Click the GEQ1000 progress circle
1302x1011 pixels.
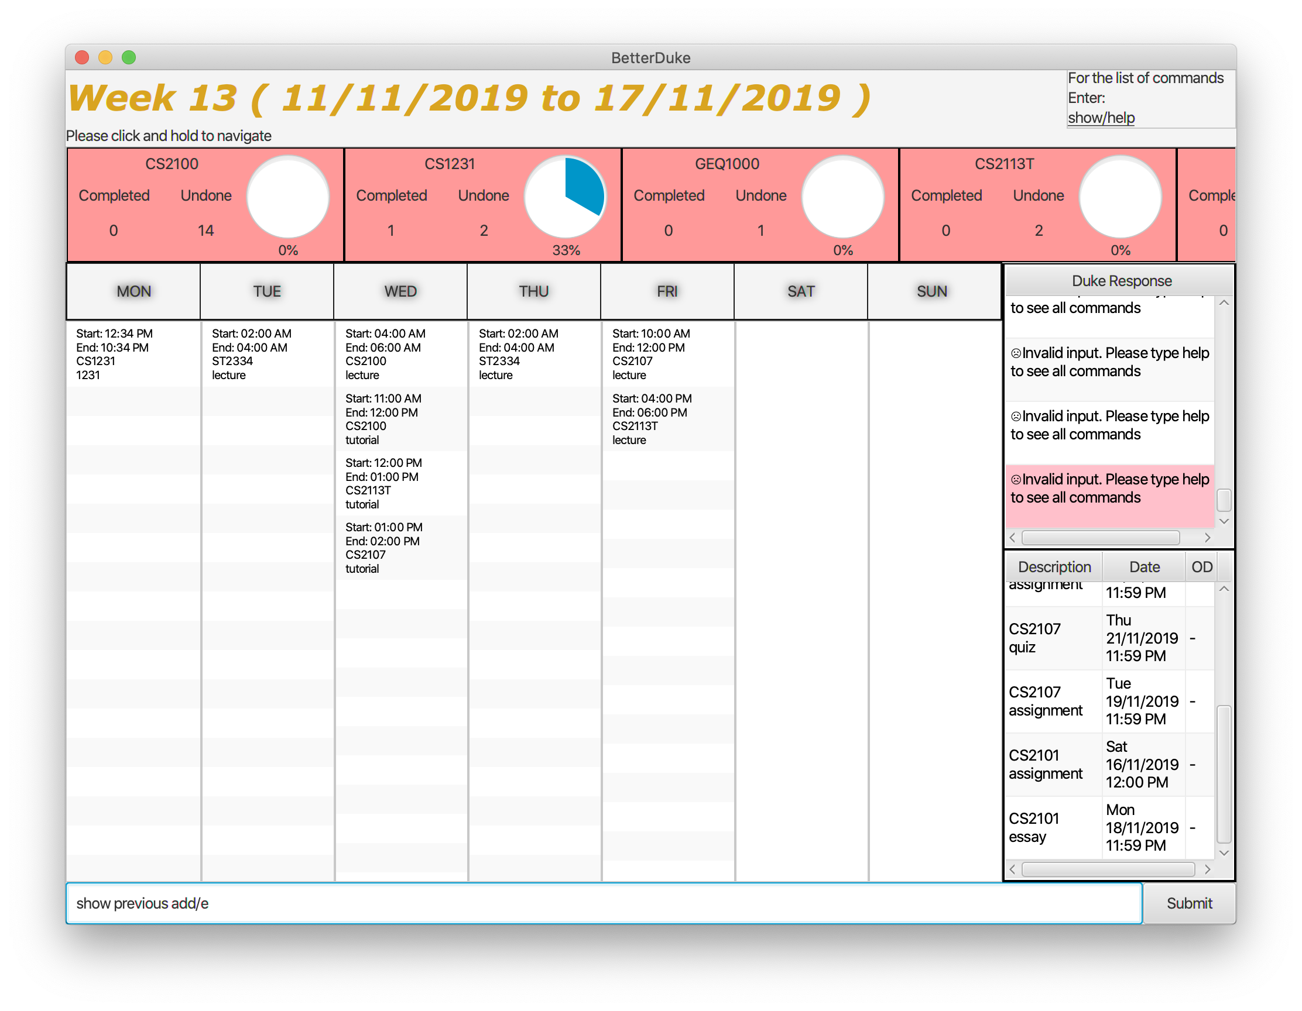842,197
